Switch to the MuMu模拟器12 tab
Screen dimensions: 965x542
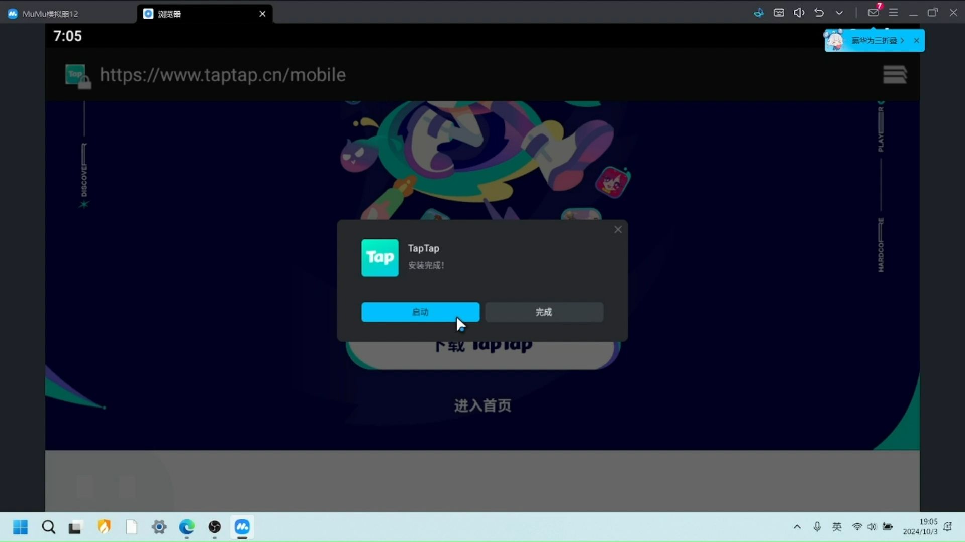[x=43, y=14]
